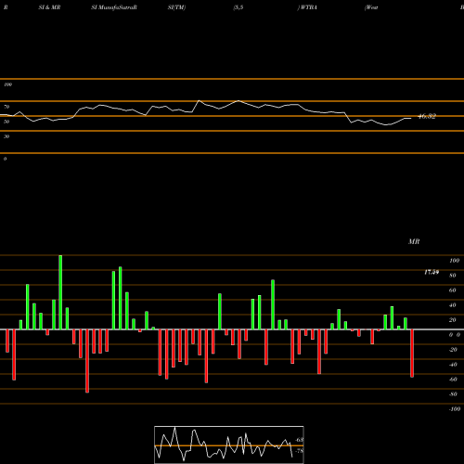This screenshot has height=464, width=464.
Task: Click the MR panel title
Action: 414,241
